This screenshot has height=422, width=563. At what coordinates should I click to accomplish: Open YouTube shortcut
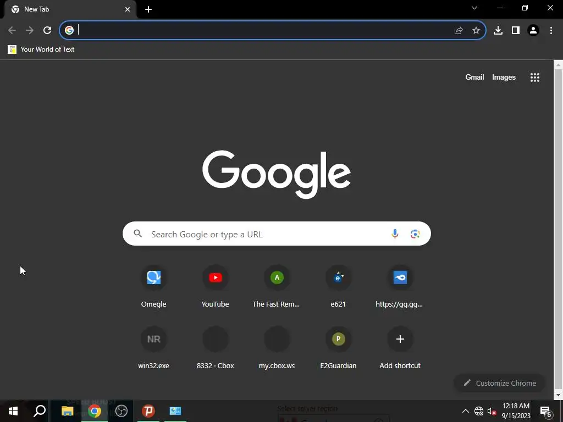pos(216,286)
